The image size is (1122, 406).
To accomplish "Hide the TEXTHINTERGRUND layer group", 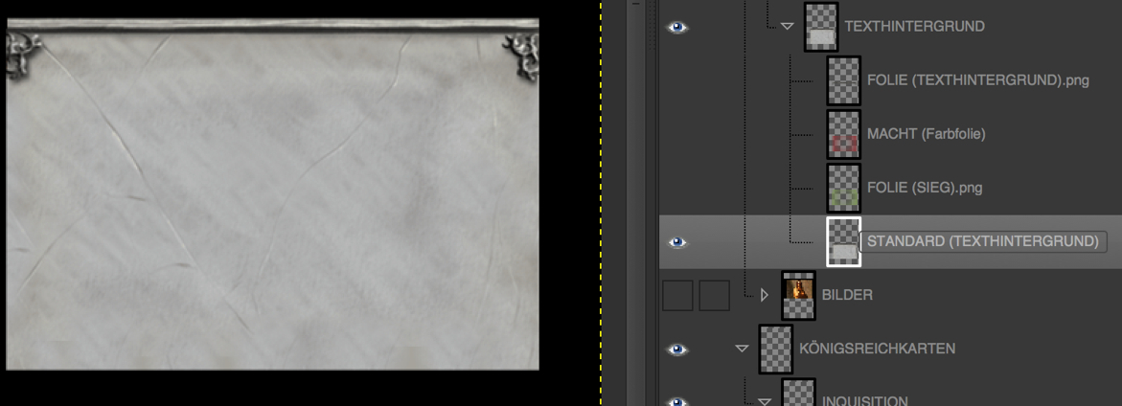I will (x=676, y=27).
